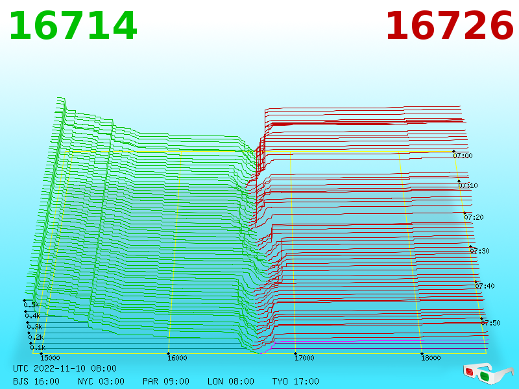The width and height of the screenshot is (519, 389).
Task: Click the UTC 2022-11-10 08:00 timestamp
Action: (65, 368)
